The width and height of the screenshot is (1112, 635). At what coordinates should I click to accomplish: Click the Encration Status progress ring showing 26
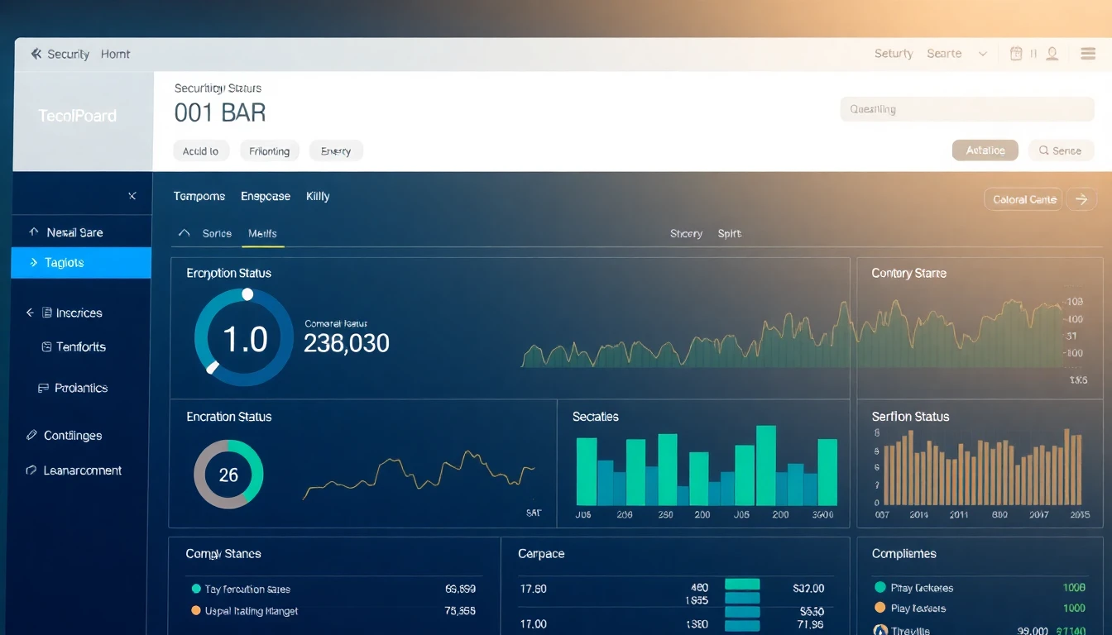coord(228,475)
